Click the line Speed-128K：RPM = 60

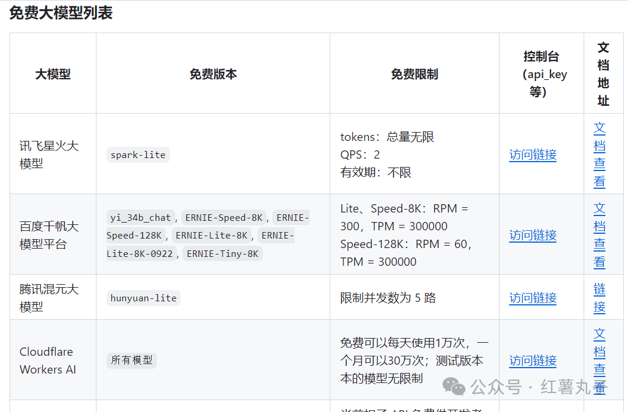click(405, 244)
